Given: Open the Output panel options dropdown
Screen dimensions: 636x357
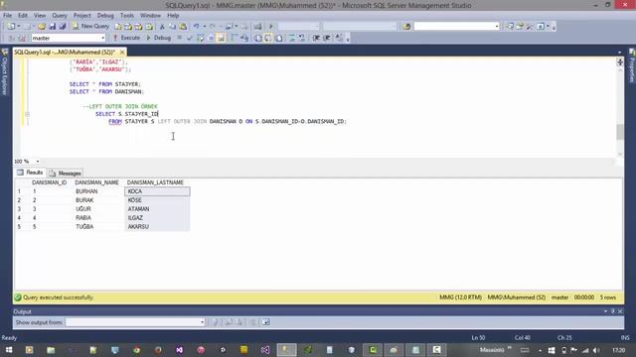Looking at the screenshot, I should point(605,311).
